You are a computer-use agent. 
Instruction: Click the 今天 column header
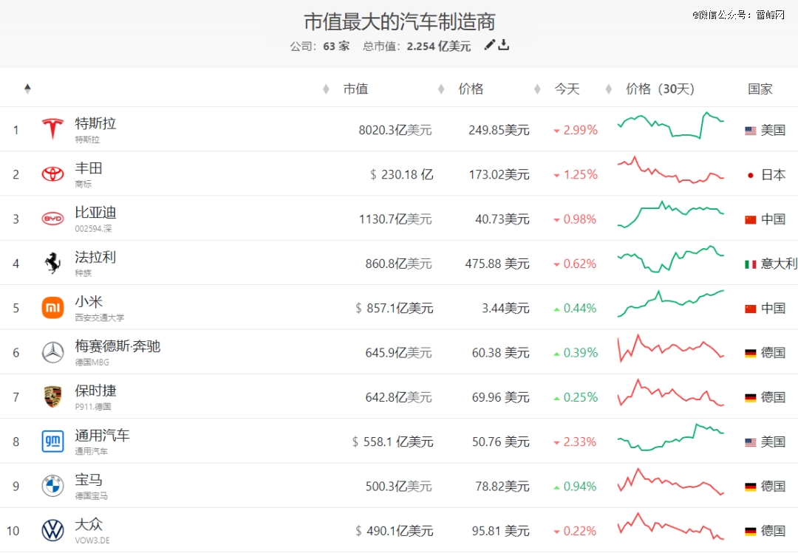567,89
